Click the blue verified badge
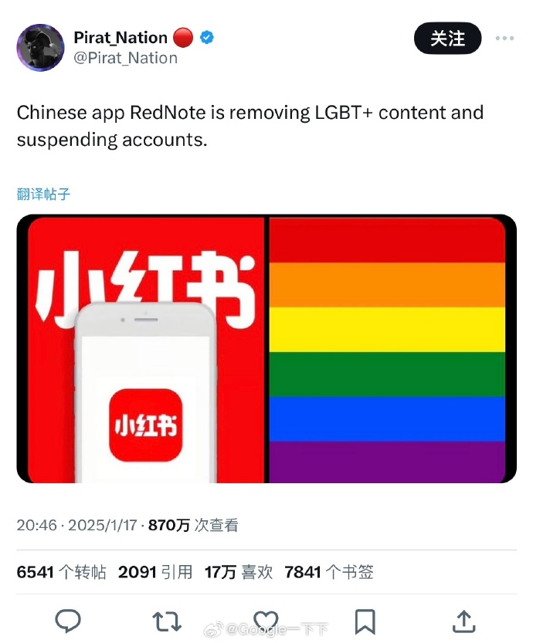533x643 pixels. [x=206, y=37]
